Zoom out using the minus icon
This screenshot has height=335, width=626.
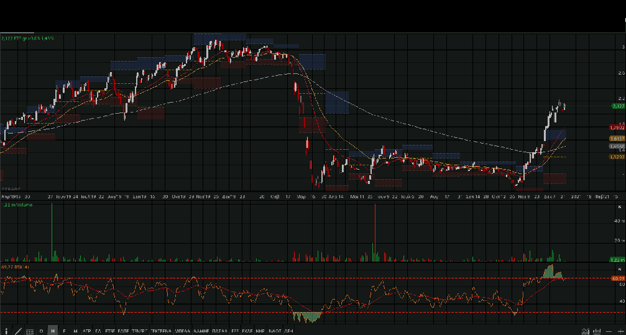pyautogui.click(x=608, y=331)
